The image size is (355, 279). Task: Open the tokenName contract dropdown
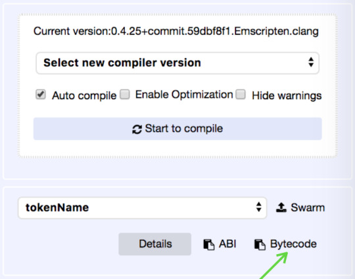[142, 208]
